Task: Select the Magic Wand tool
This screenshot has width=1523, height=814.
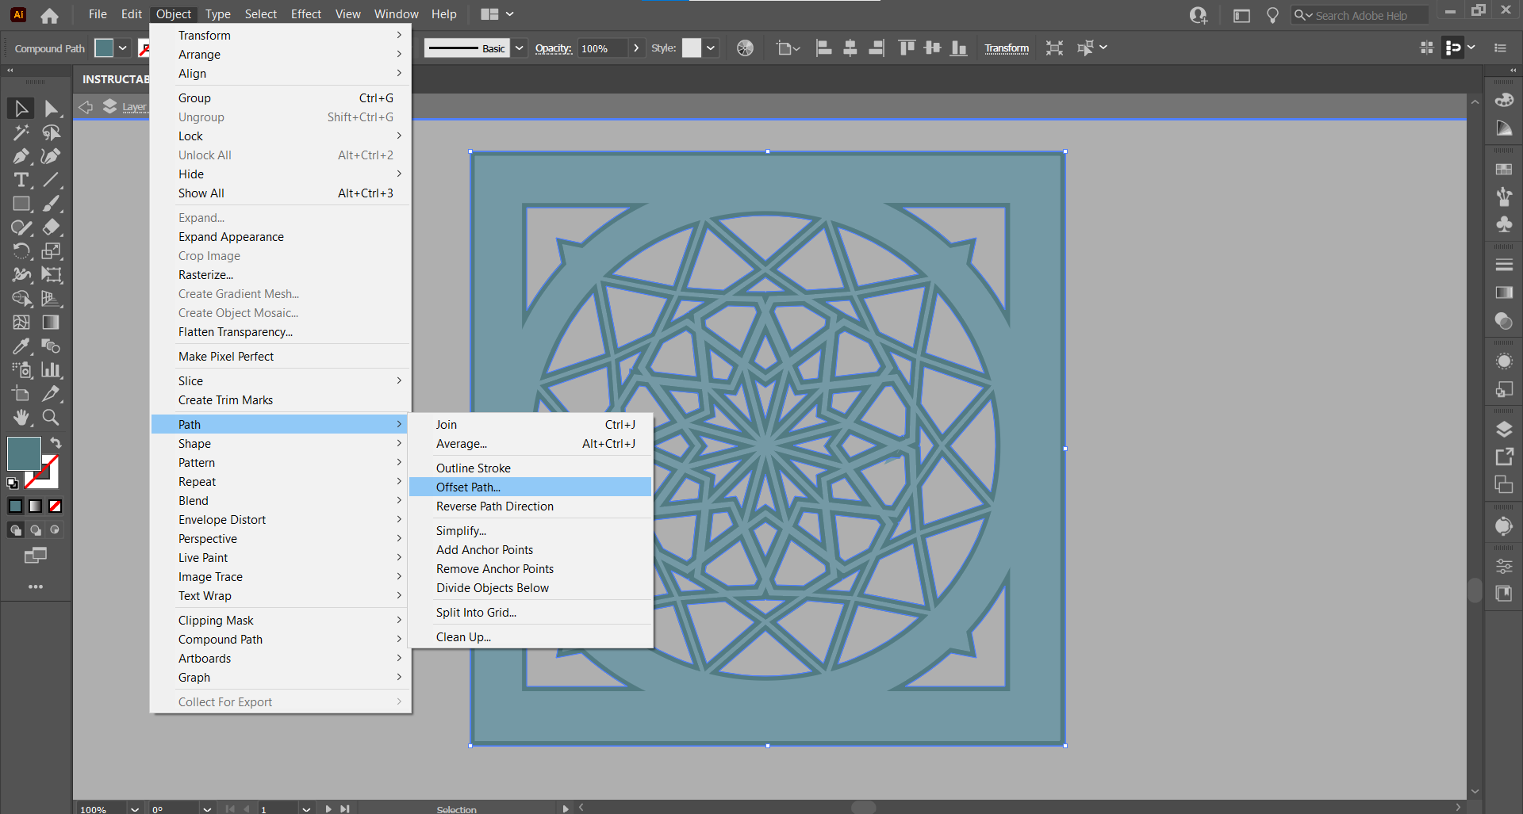Action: 21,132
